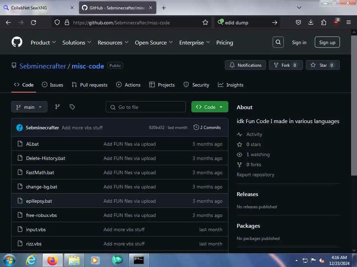Screen dimensions: 357x267
Task: Click the GitHub Octocat logo
Action: coord(17,42)
